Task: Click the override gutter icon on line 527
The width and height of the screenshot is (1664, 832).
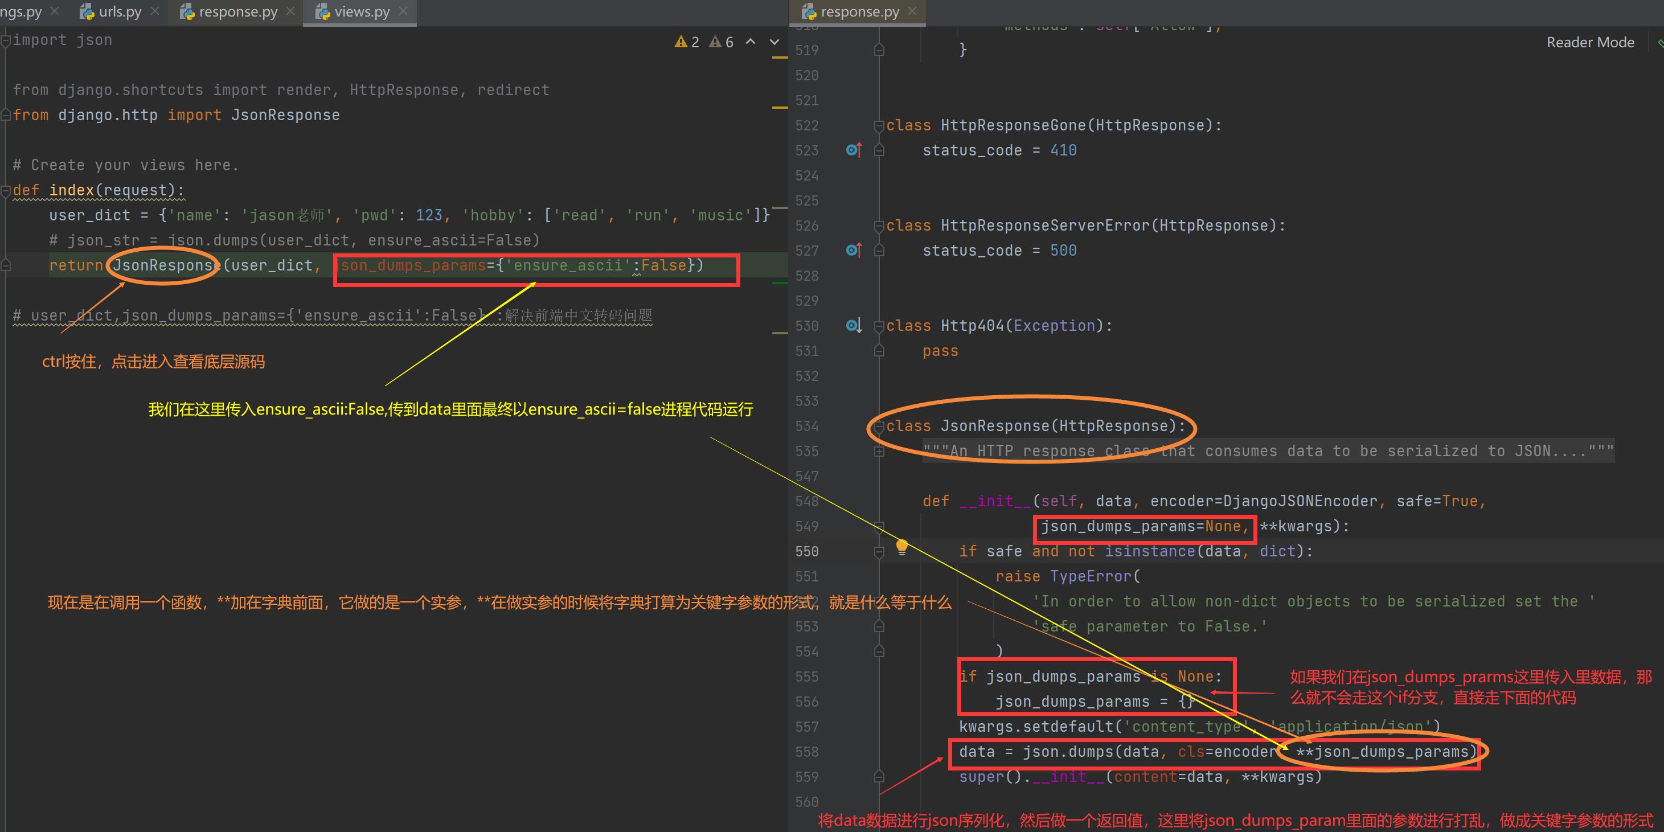Action: tap(853, 250)
